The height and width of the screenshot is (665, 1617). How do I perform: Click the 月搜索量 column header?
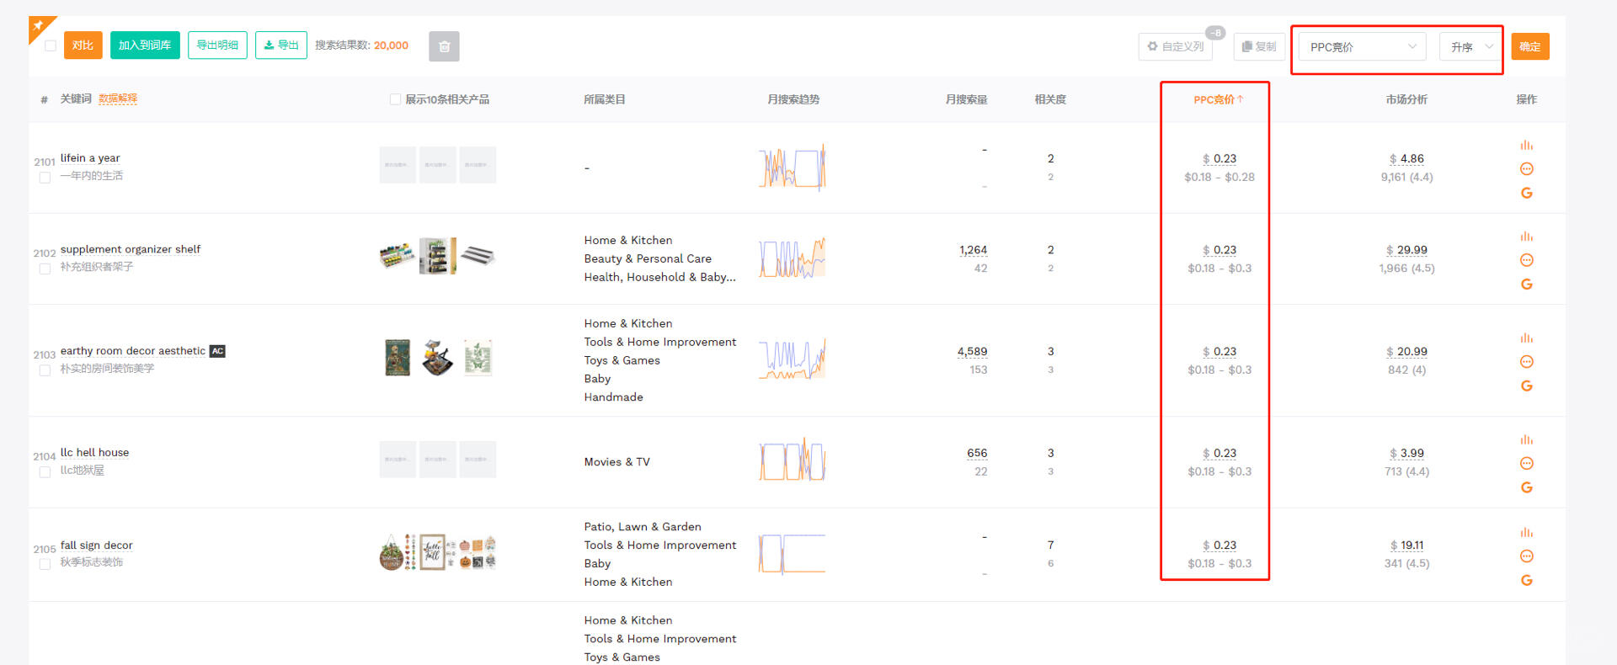966,99
